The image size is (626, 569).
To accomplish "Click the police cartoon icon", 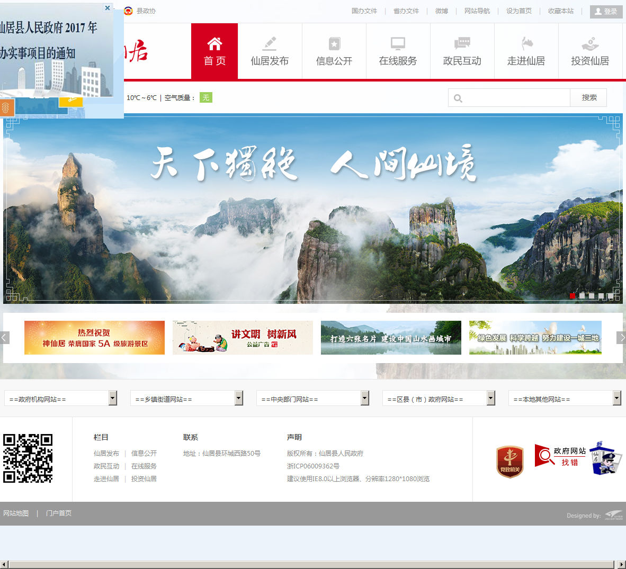I will pyautogui.click(x=606, y=458).
